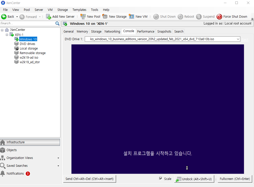Click the Windows 10 running VM icon in the tree
The width and height of the screenshot is (254, 187).
click(x=16, y=39)
